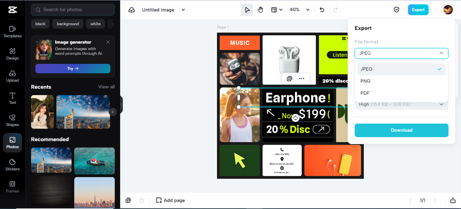Select the Earphone! headline text
Viewport: 461px width, 209px height.
[x=297, y=98]
